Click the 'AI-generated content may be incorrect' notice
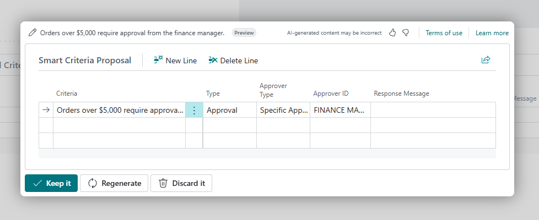Viewport: 539px width, 220px height. pos(334,33)
